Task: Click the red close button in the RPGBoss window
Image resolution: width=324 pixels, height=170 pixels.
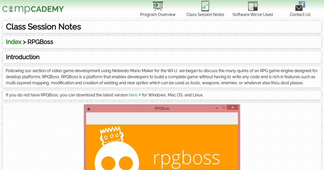Action: click(232, 107)
